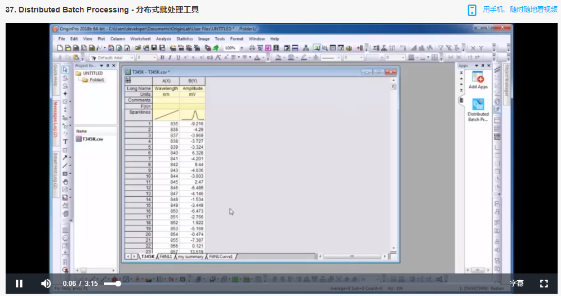This screenshot has height=296, width=561.
Task: Select the Line drawing tool
Action: tap(65, 166)
